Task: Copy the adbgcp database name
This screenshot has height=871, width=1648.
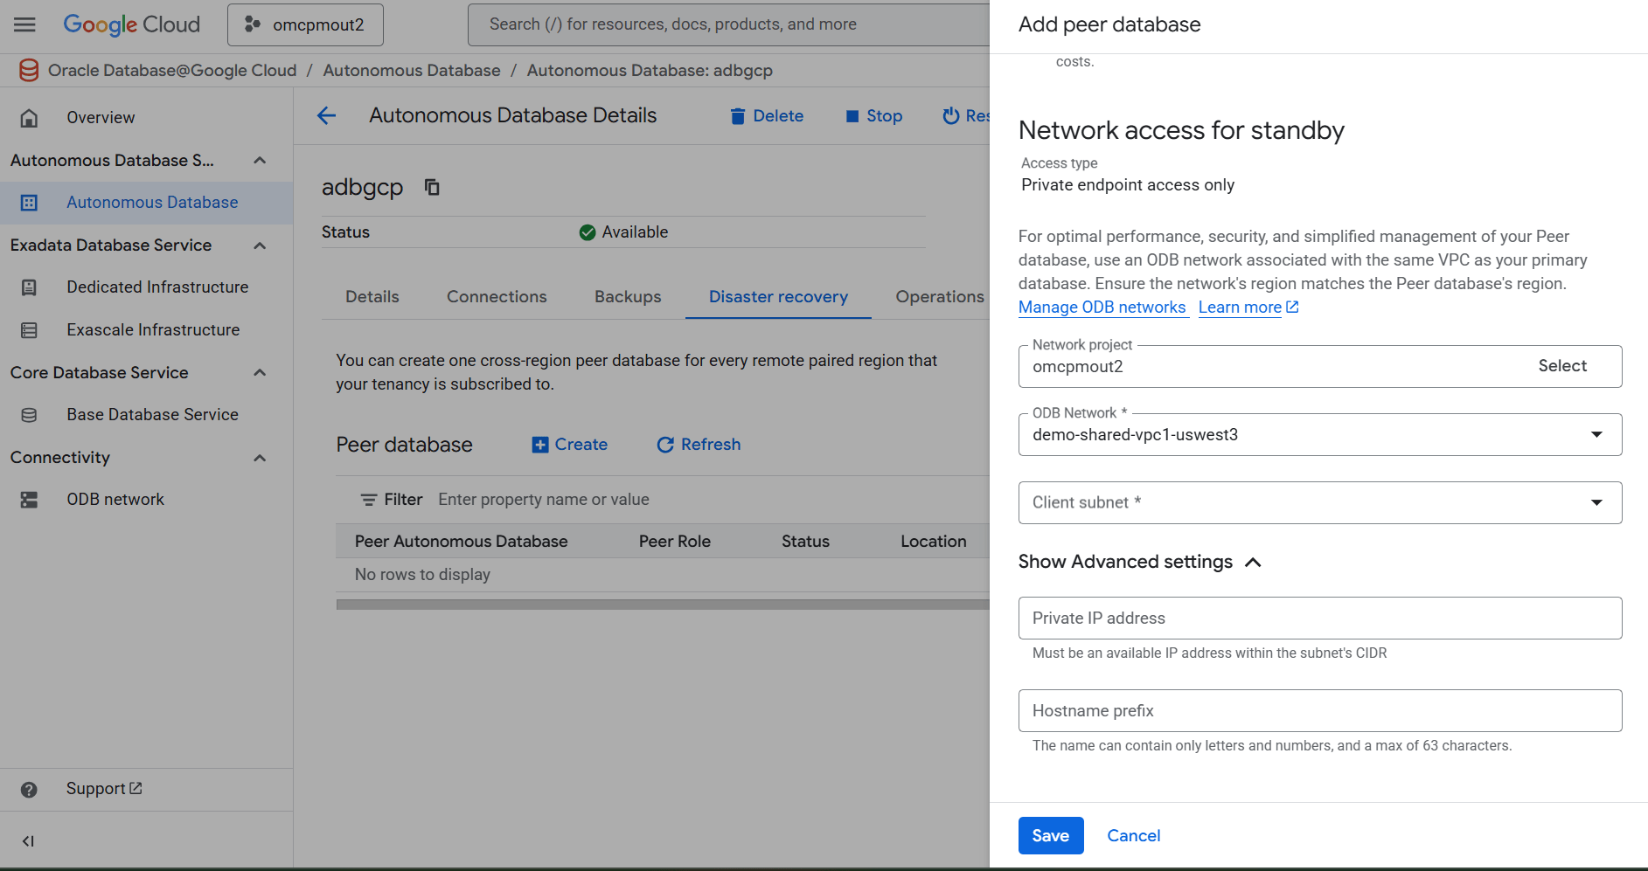Action: pos(431,187)
